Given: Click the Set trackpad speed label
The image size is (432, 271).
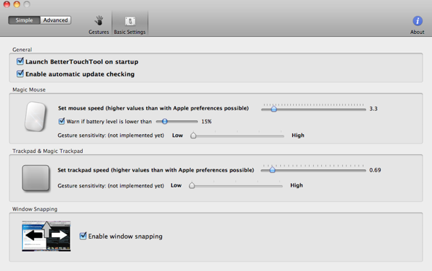Looking at the screenshot, I should pos(156,170).
